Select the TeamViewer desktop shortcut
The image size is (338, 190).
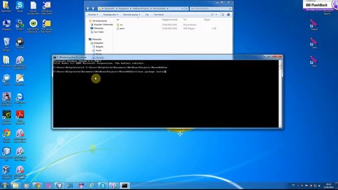[x=20, y=99]
